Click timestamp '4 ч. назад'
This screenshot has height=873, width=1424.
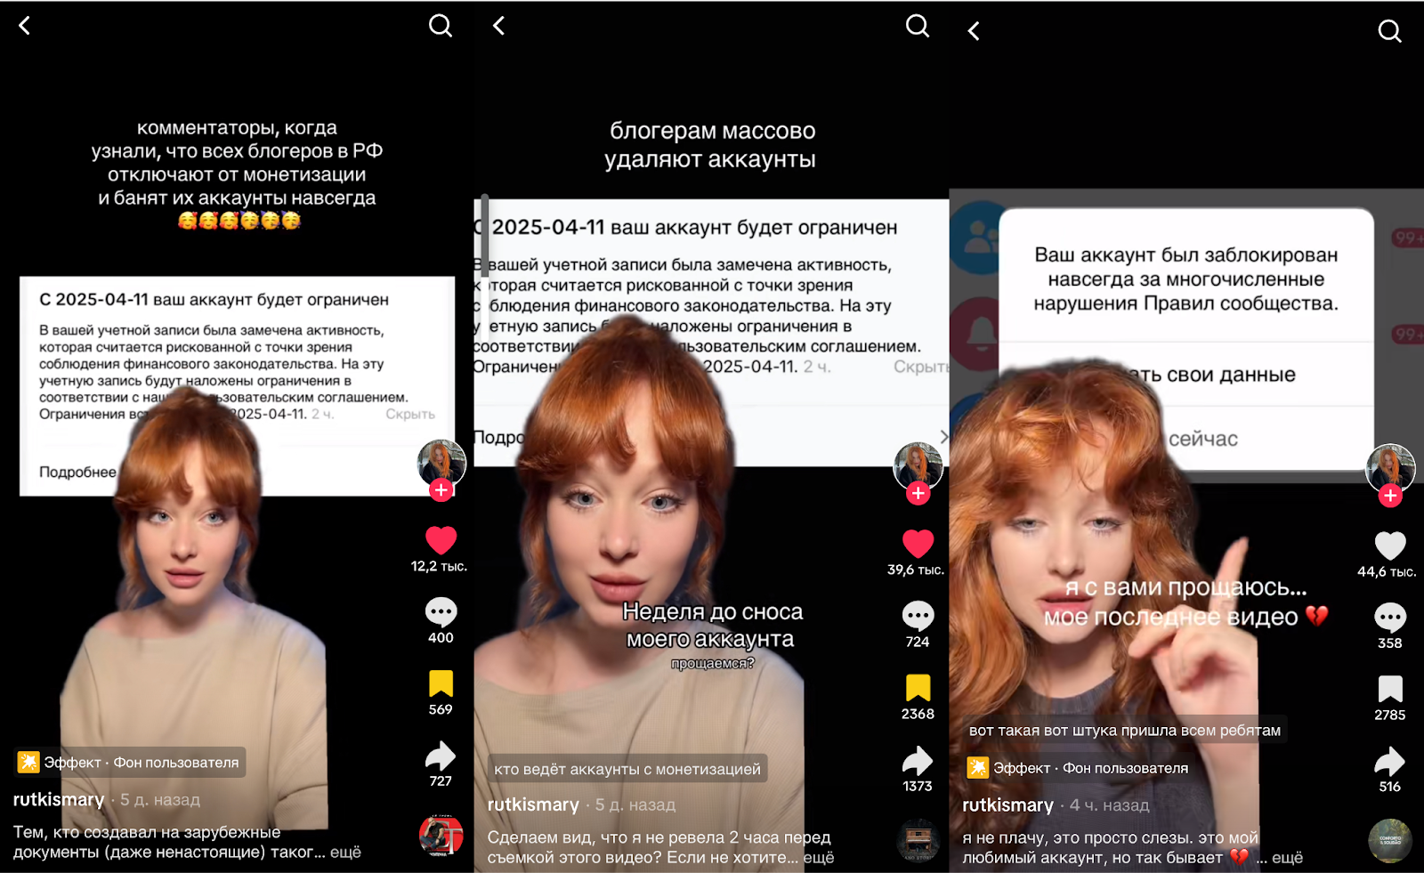pyautogui.click(x=1110, y=805)
